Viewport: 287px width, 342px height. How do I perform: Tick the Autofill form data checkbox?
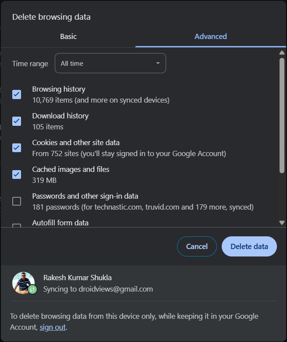point(17,226)
